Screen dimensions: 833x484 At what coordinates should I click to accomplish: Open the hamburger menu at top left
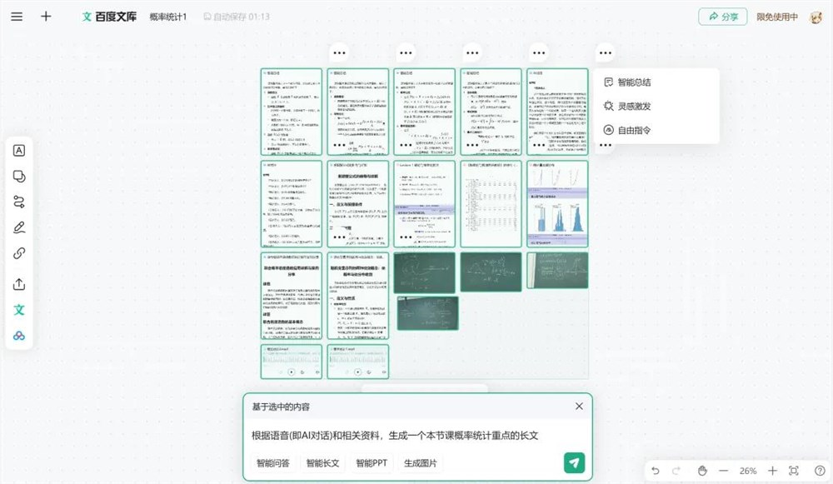coord(16,16)
